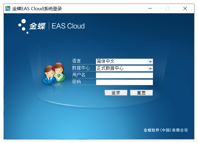Click the 重置 button
Image resolution: width=198 pixels, height=143 pixels.
tap(141, 93)
